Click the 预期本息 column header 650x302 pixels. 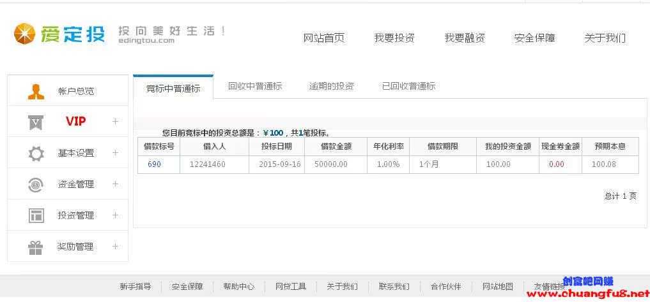pyautogui.click(x=610, y=147)
